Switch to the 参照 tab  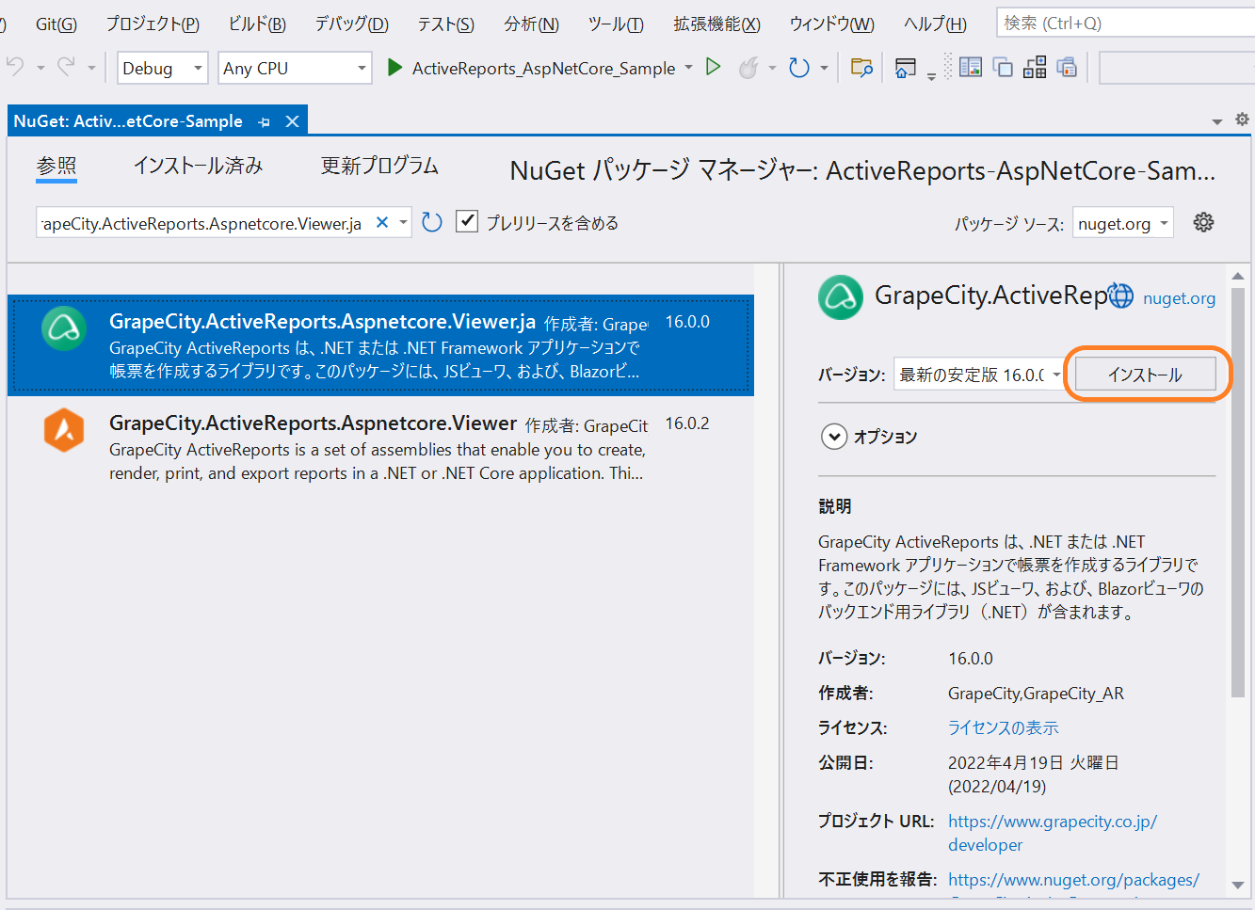56,166
